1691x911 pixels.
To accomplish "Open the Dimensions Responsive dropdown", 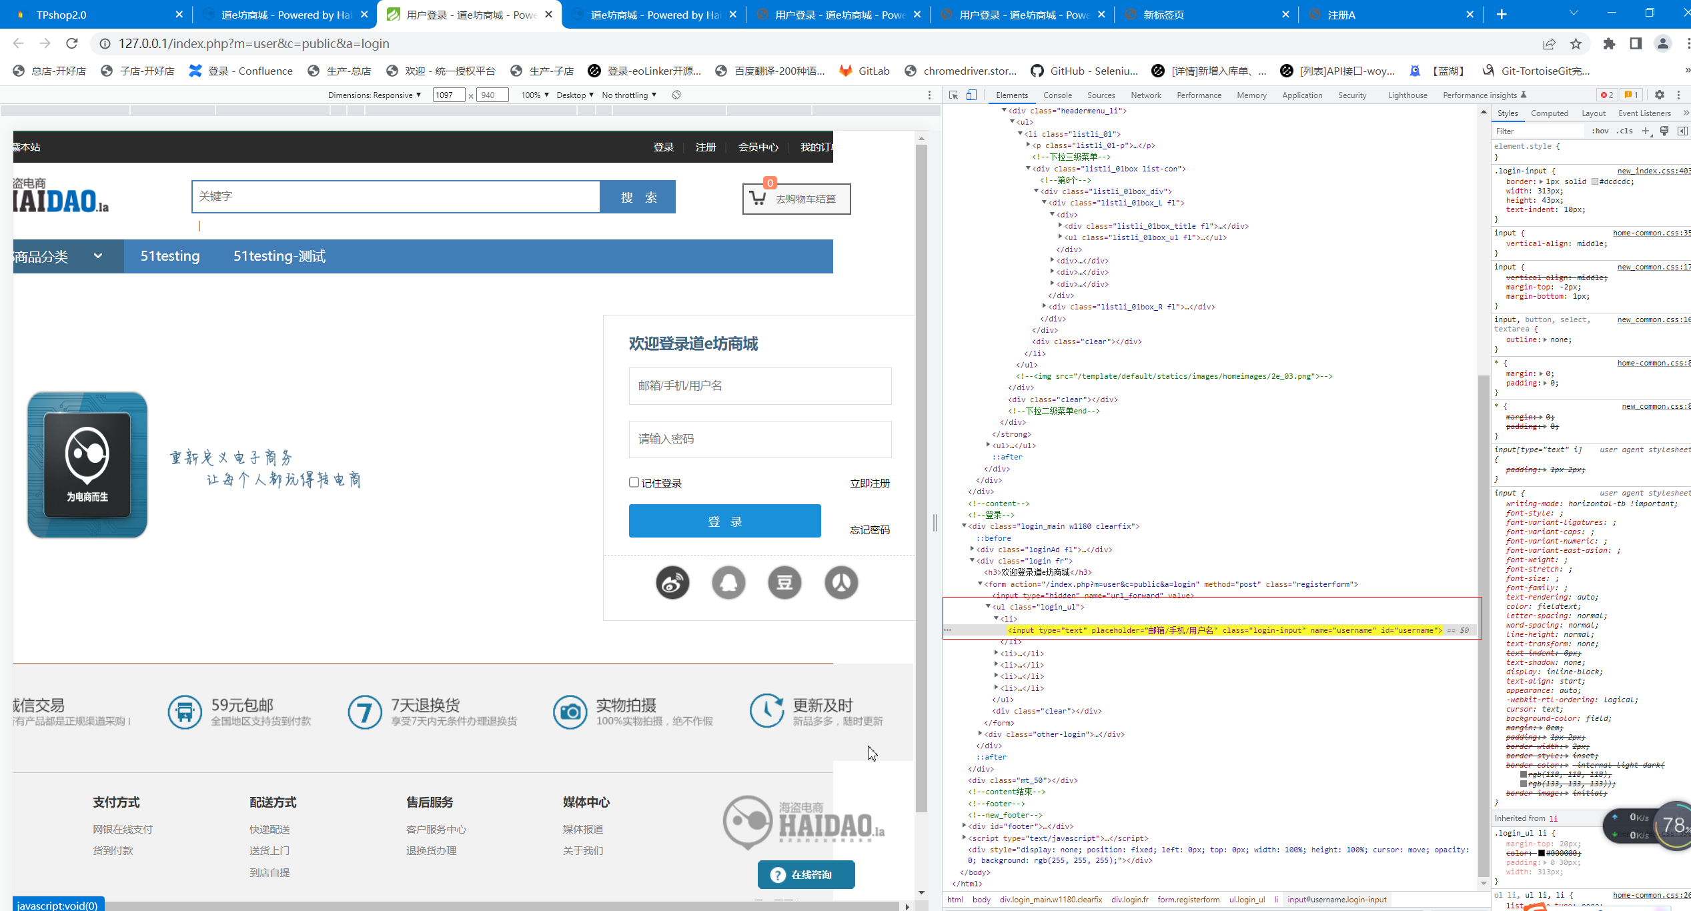I will pyautogui.click(x=374, y=95).
